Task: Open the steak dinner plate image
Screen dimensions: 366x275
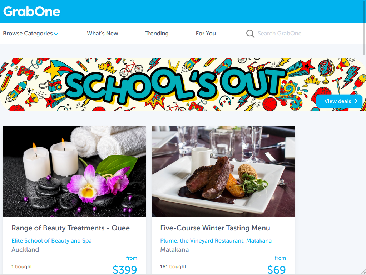Action: pyautogui.click(x=223, y=171)
